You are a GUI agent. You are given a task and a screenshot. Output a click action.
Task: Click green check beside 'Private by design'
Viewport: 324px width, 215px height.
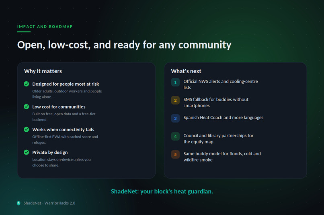pos(26,152)
